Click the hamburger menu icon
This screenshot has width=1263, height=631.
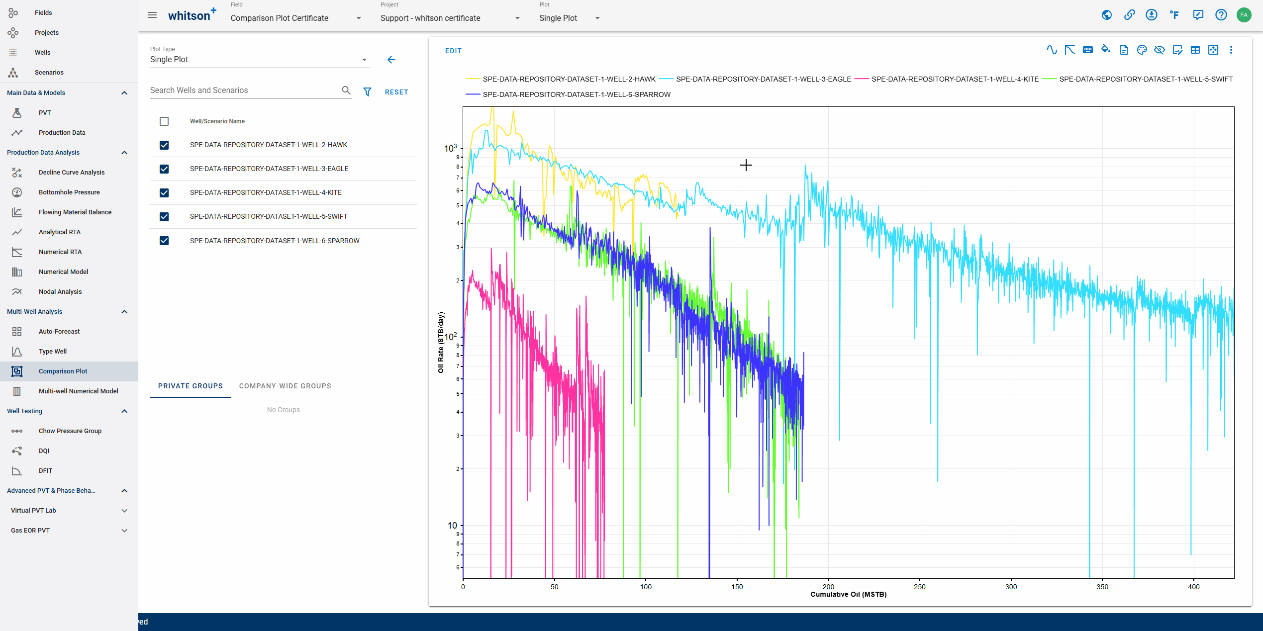point(152,15)
